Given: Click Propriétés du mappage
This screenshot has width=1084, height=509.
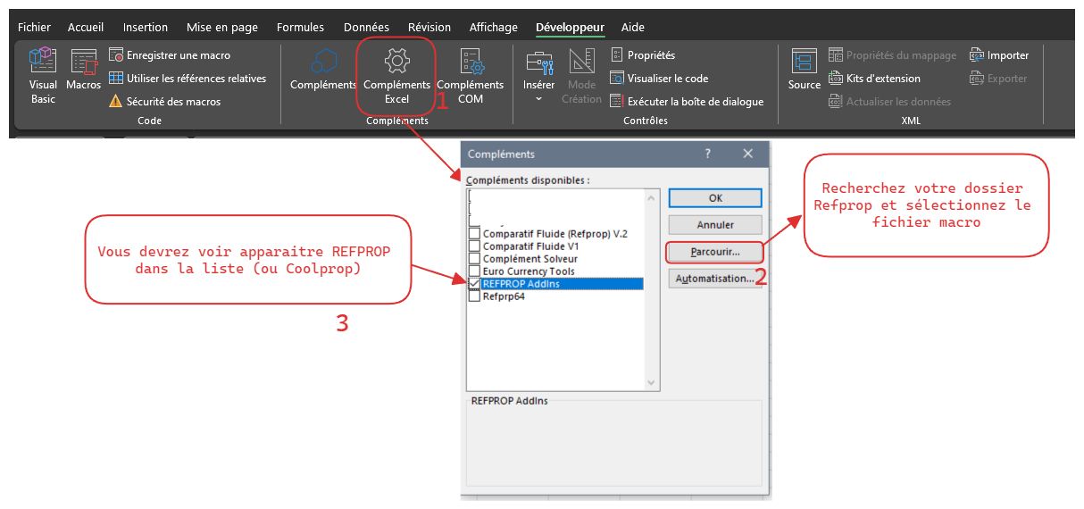Looking at the screenshot, I should pyautogui.click(x=892, y=55).
